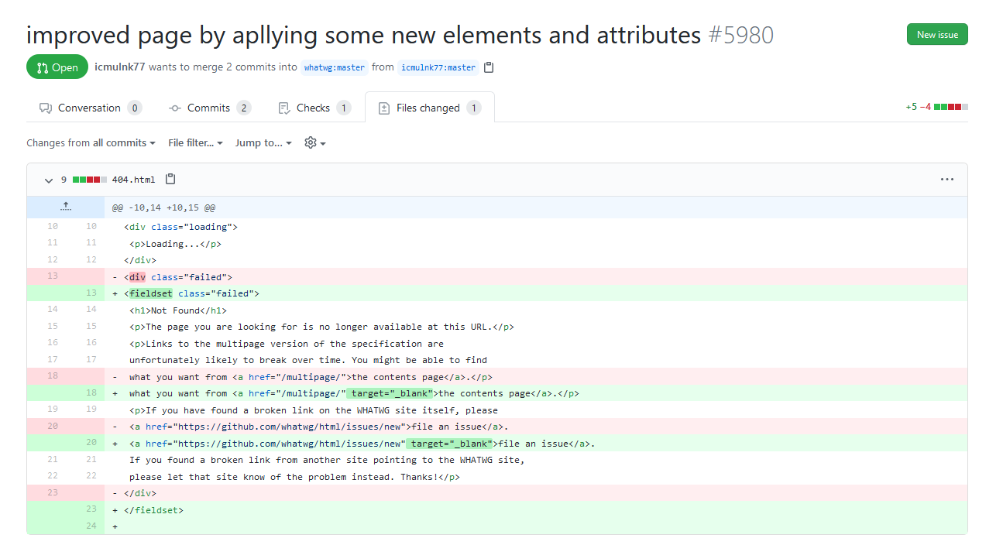
Task: Click removed line number 18
Action: tap(53, 376)
